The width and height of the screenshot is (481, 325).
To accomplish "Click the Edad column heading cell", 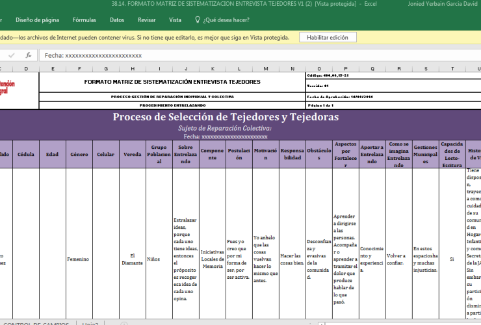I will [53, 154].
